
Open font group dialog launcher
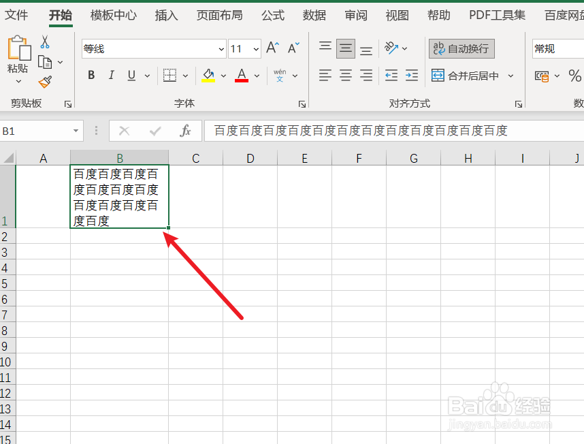pyautogui.click(x=302, y=104)
